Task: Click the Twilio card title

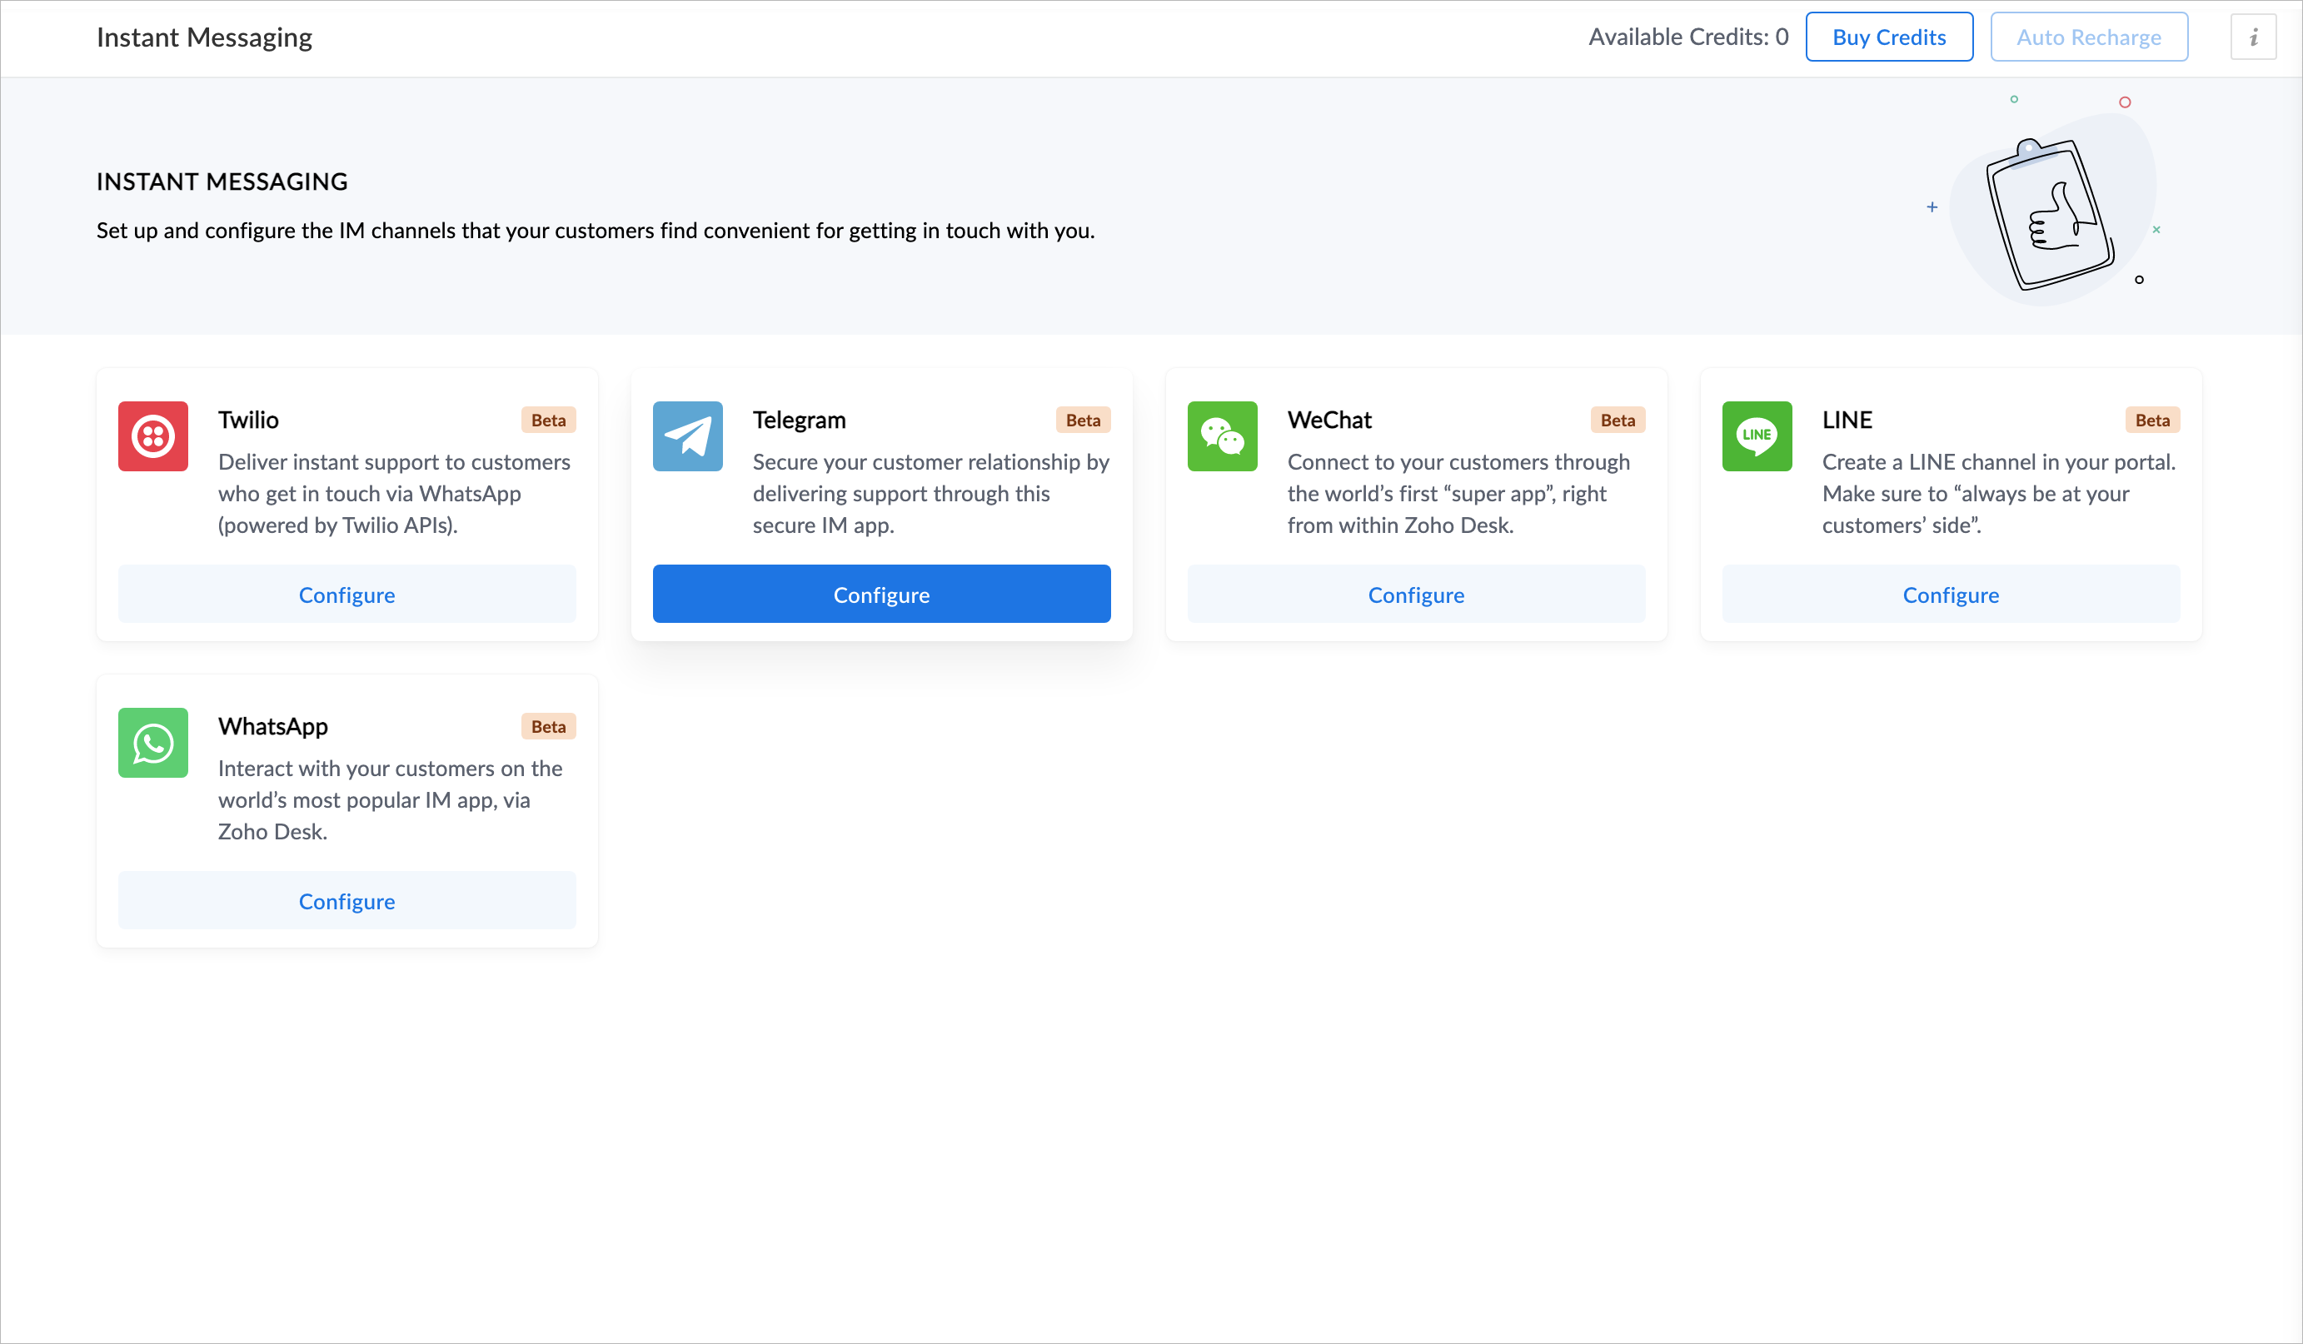Action: 247,420
